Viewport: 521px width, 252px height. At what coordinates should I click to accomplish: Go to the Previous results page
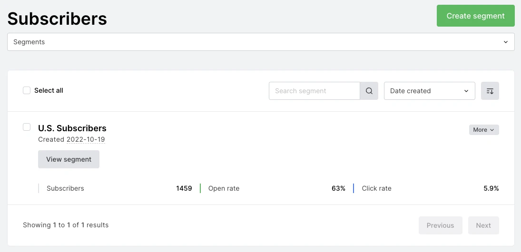tap(440, 225)
